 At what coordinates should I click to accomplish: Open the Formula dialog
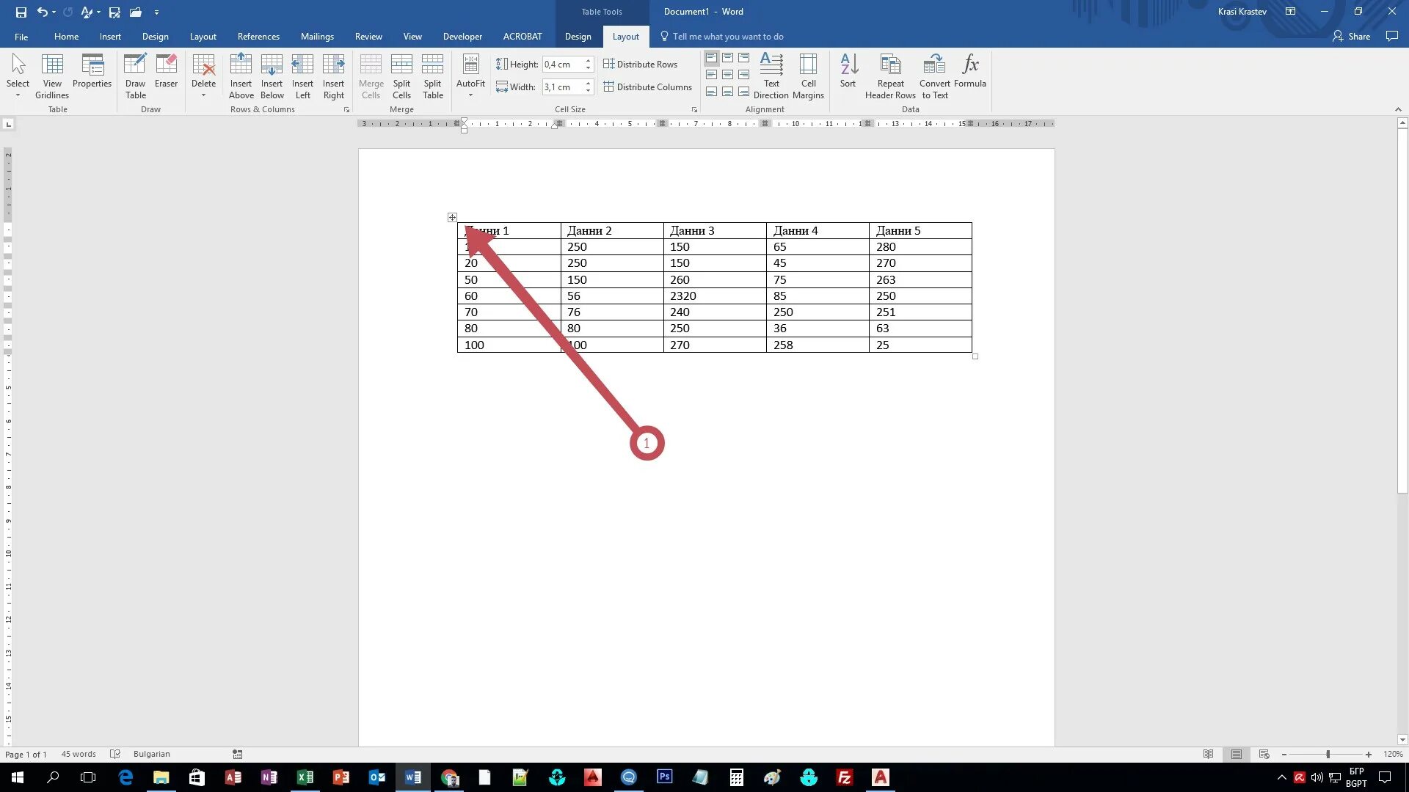point(969,72)
